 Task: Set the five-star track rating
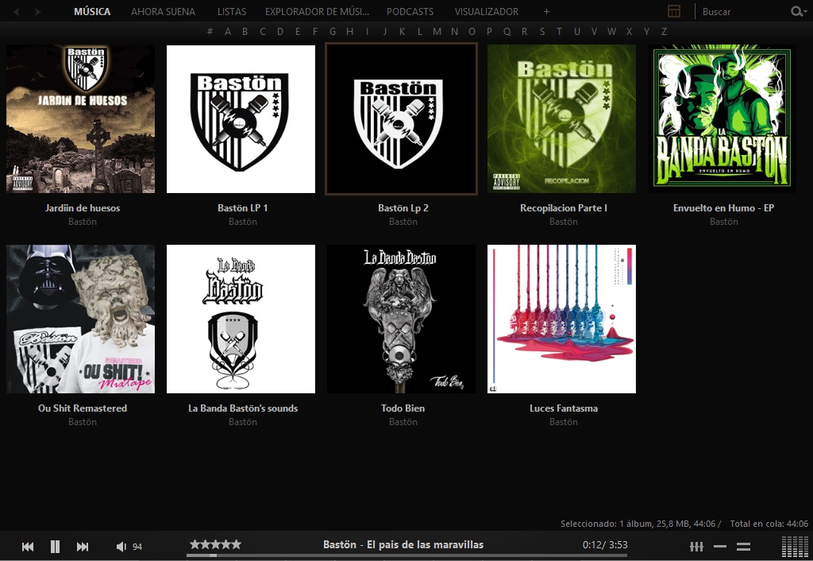pyautogui.click(x=215, y=544)
